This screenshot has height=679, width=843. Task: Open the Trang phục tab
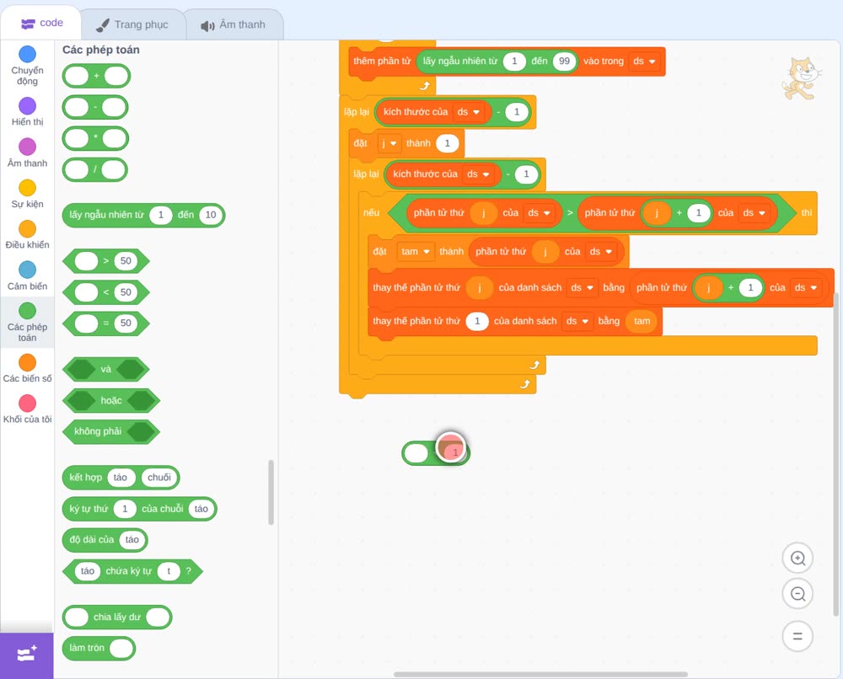(x=132, y=24)
